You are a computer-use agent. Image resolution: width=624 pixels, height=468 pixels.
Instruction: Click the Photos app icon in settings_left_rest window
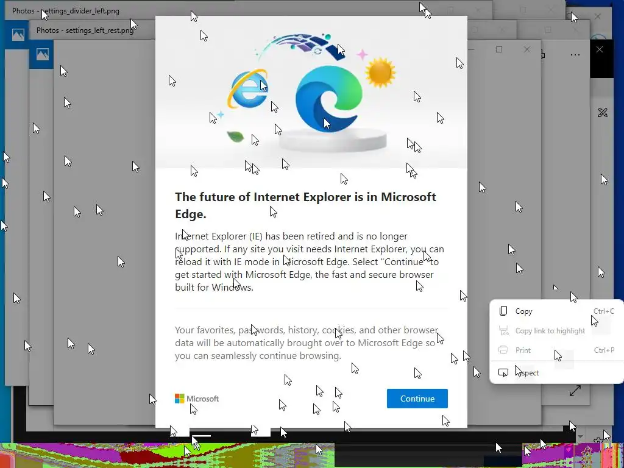point(43,54)
